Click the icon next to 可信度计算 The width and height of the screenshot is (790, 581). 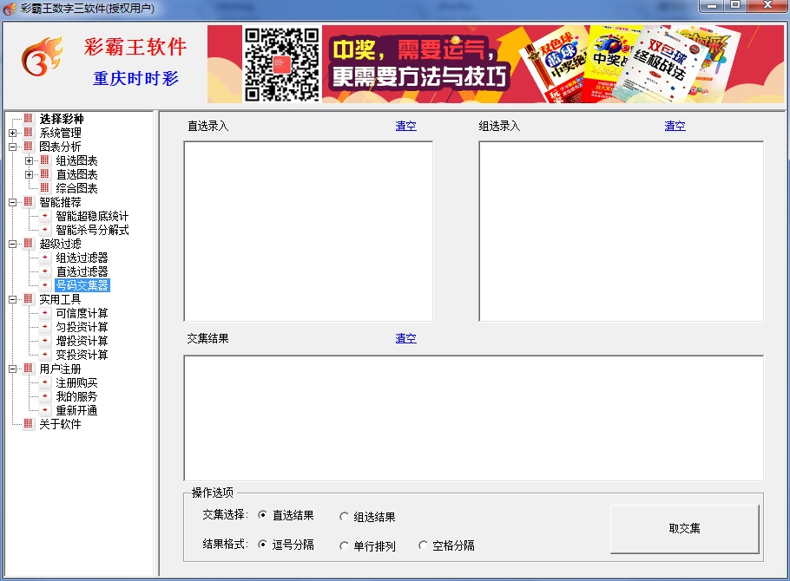click(45, 313)
